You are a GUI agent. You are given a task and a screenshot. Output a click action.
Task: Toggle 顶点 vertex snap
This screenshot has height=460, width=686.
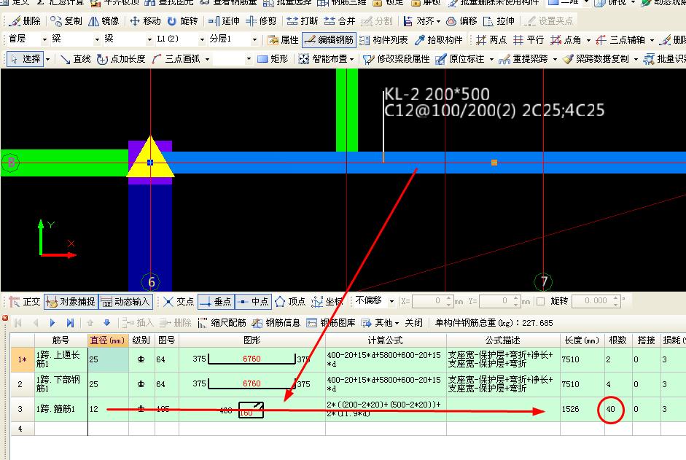point(289,302)
